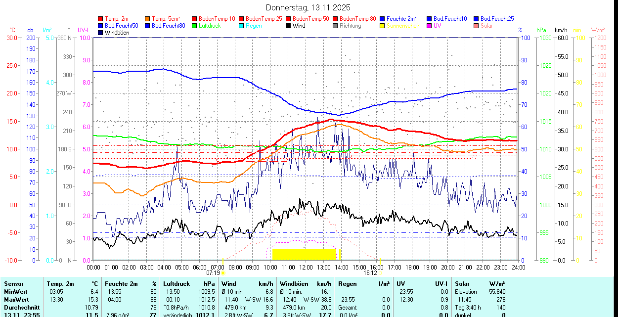The image size is (618, 317).
Task: Click the MaxWert row label
Action: tap(16, 300)
